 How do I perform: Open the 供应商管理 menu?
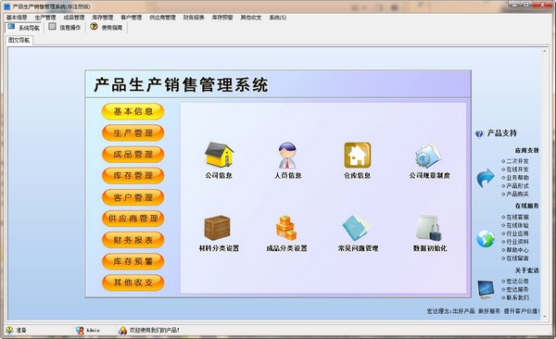tap(162, 18)
